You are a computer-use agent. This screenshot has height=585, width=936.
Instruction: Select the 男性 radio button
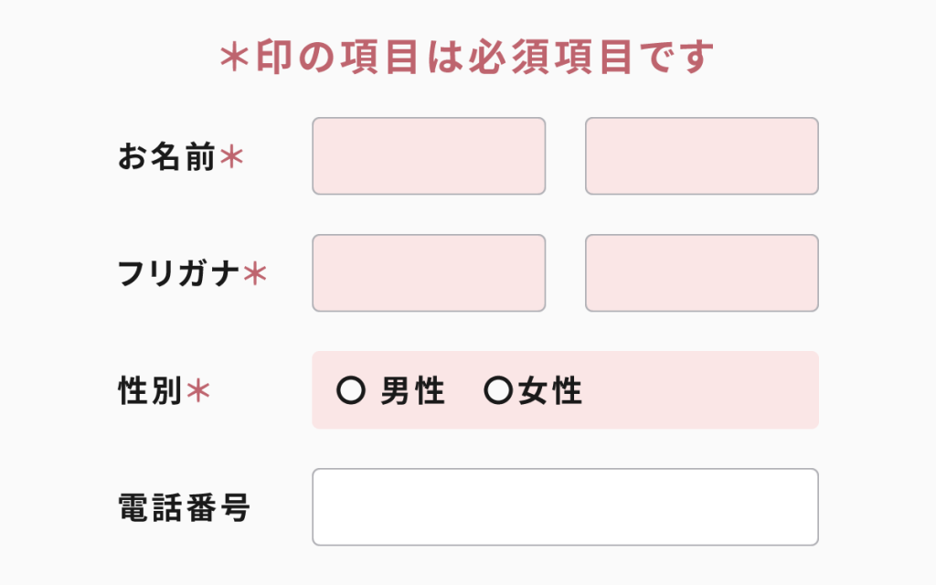350,391
